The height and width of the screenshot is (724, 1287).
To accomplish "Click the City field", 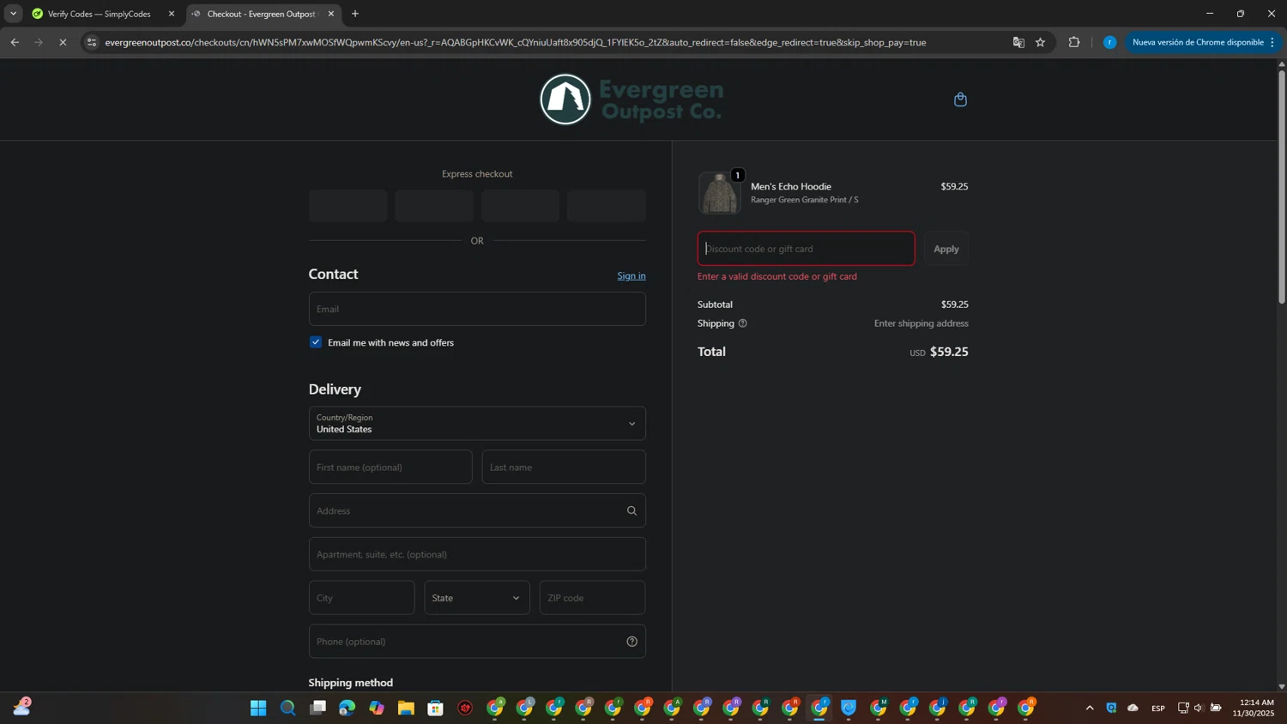I will (x=362, y=598).
